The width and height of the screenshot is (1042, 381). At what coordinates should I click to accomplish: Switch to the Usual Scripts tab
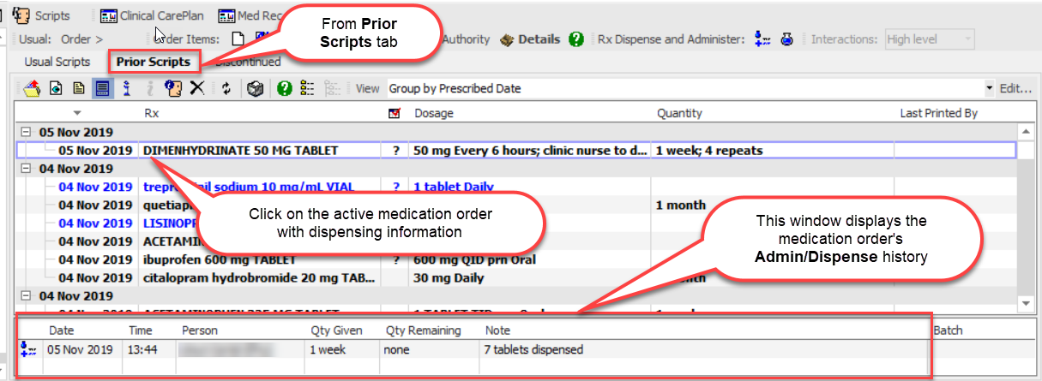tap(57, 62)
